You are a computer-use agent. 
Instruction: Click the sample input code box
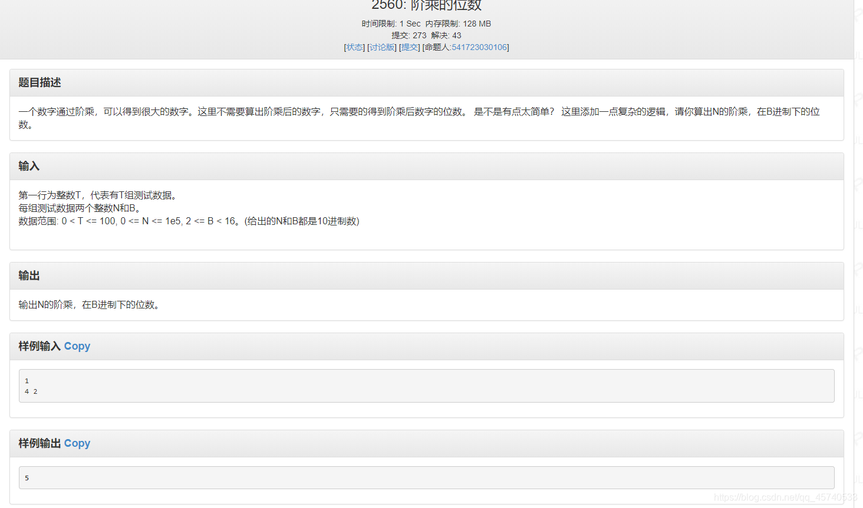point(427,386)
